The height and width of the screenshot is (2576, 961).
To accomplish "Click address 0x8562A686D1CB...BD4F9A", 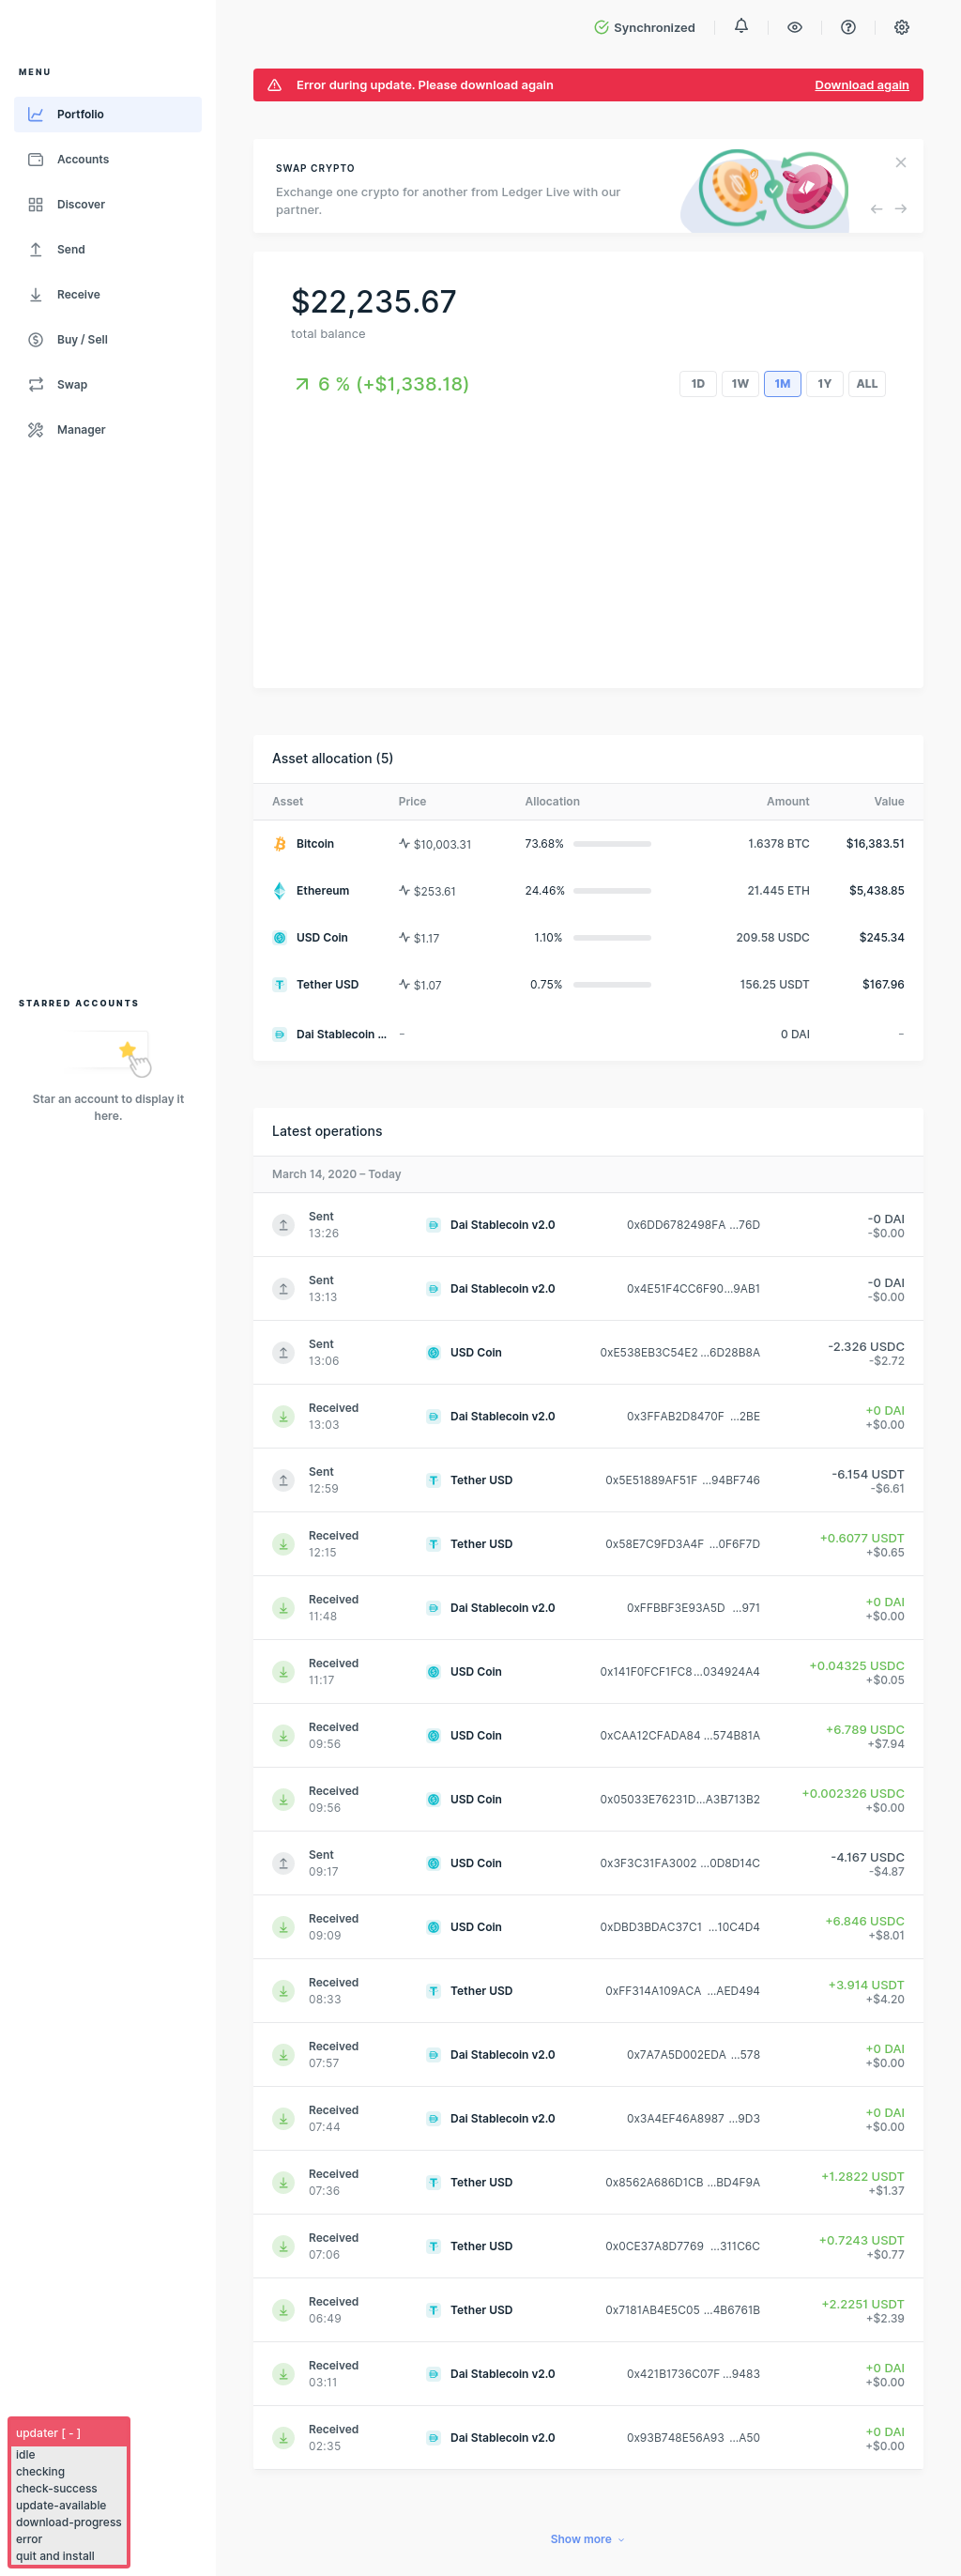I will 683,2183.
